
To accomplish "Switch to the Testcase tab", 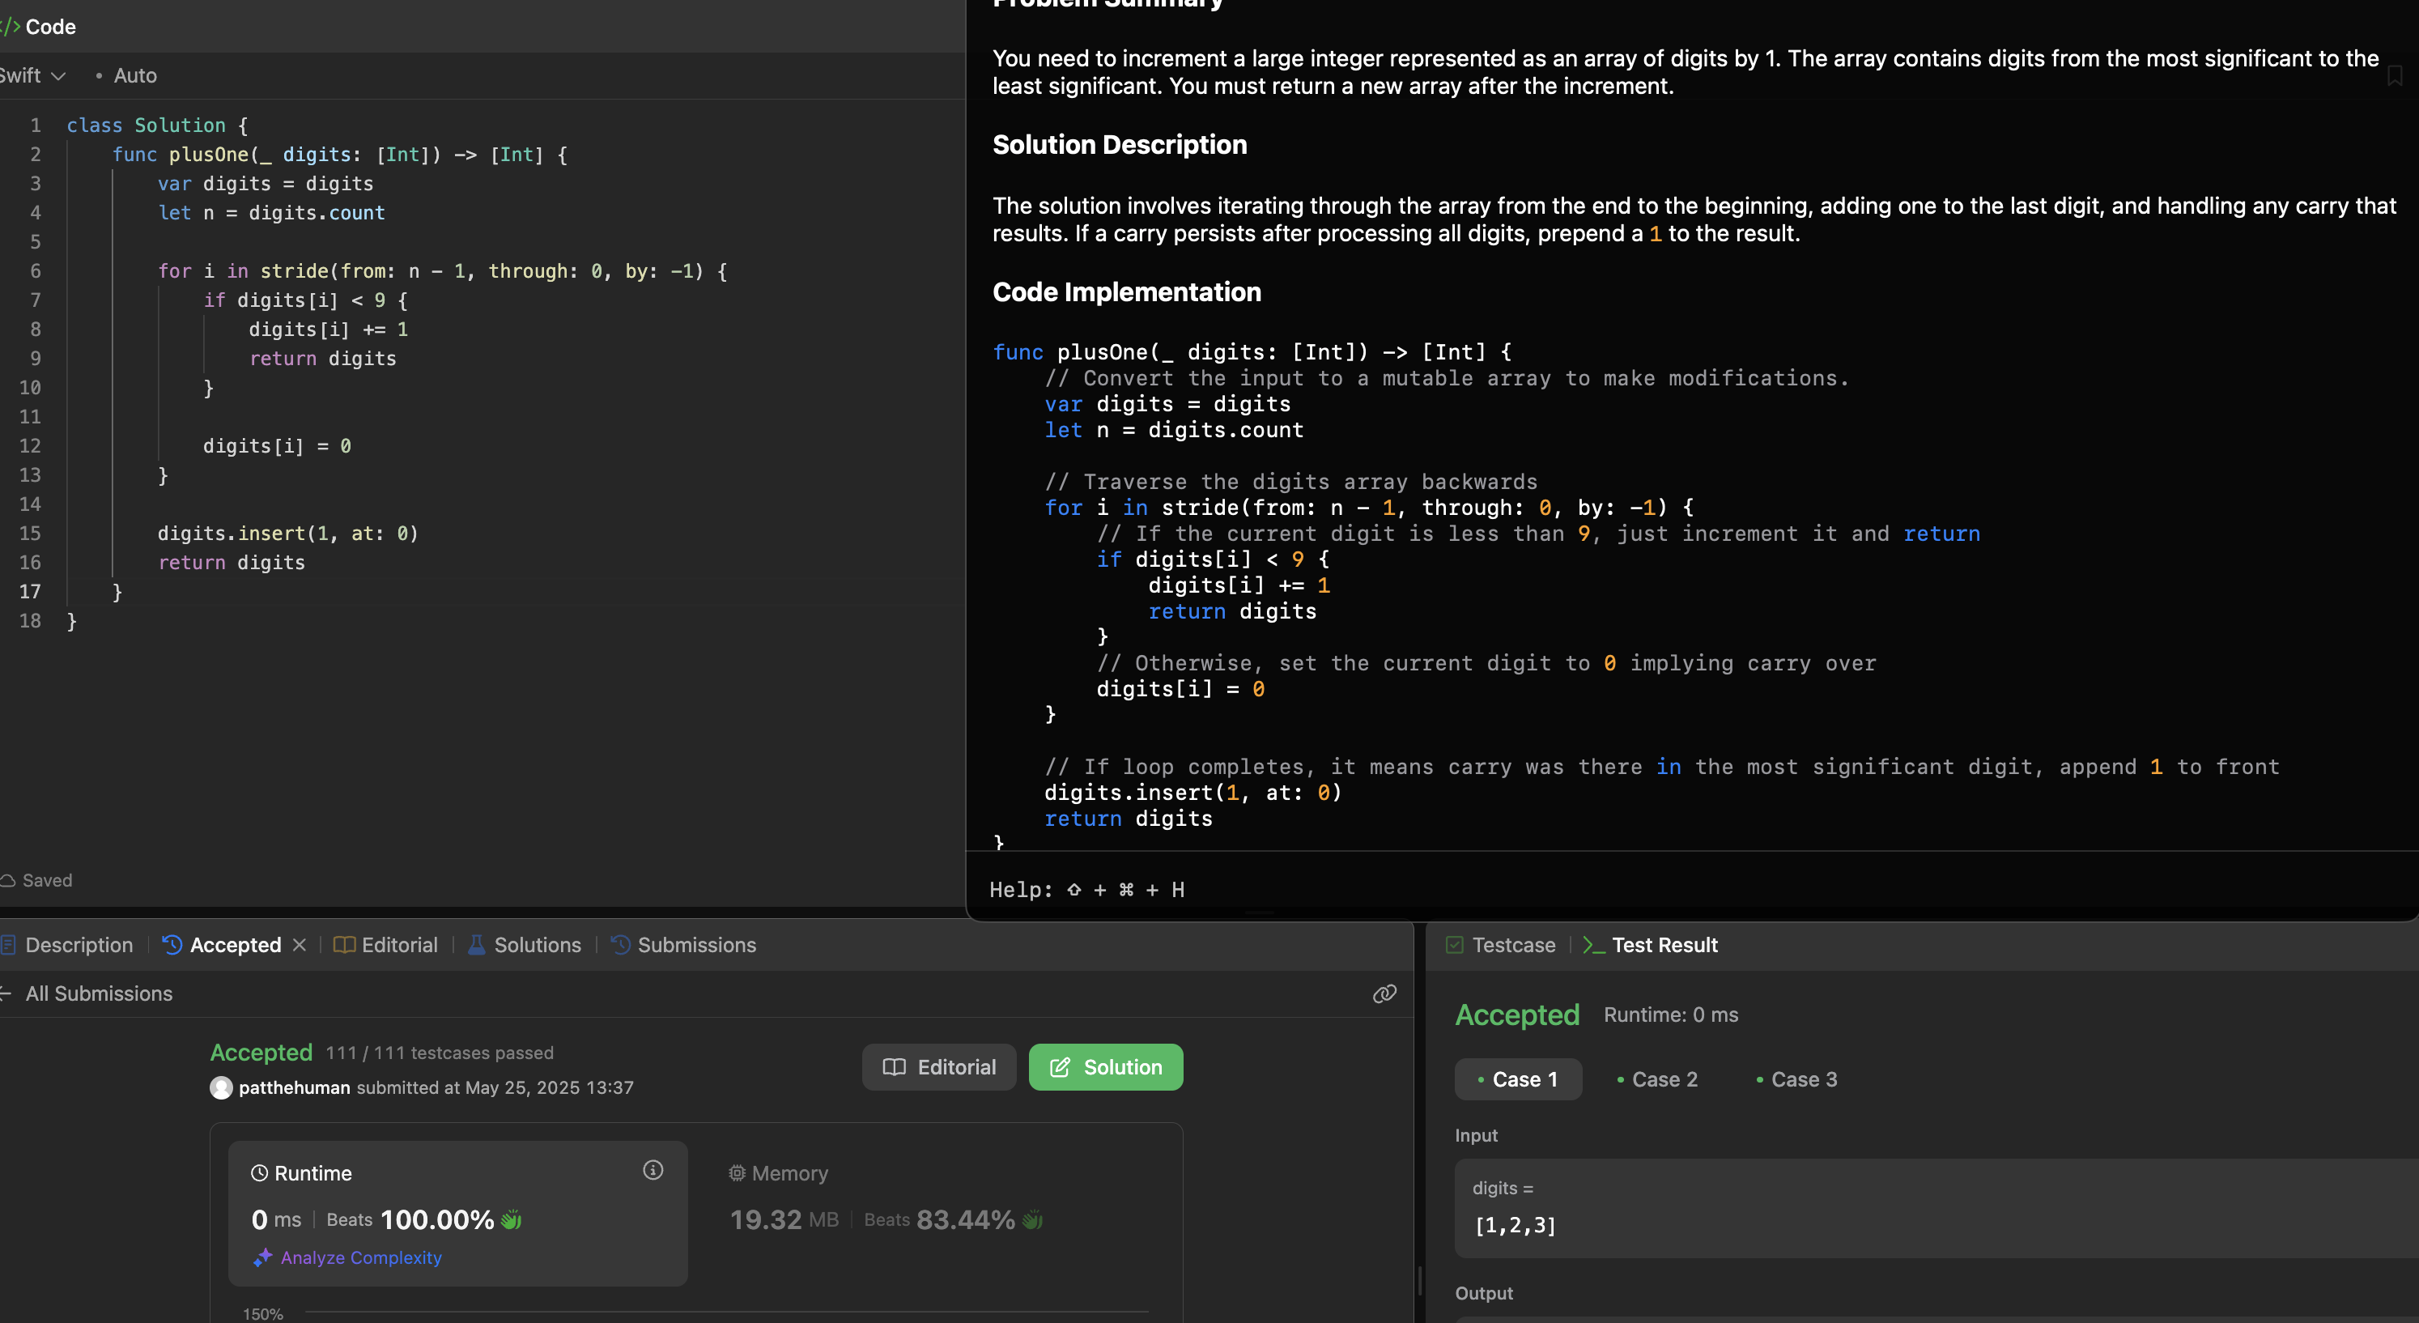I will point(1502,945).
